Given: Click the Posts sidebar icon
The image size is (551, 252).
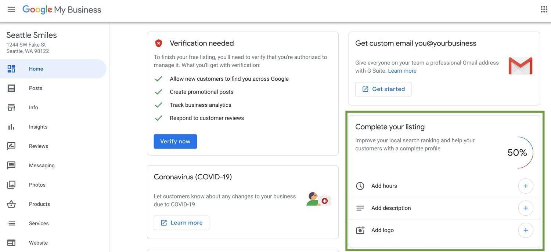Looking at the screenshot, I should pyautogui.click(x=11, y=88).
